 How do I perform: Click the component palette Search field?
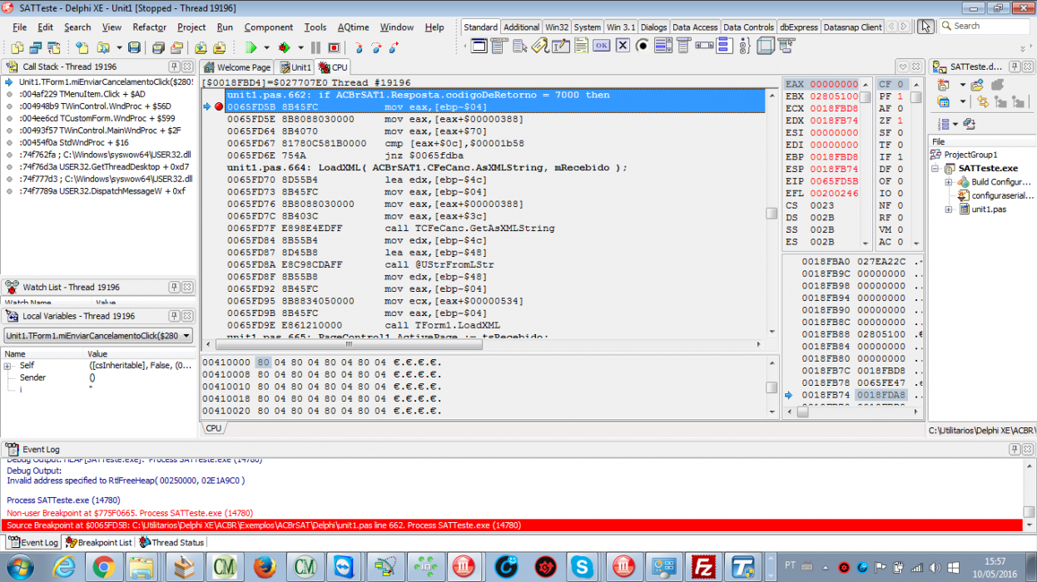(x=985, y=26)
